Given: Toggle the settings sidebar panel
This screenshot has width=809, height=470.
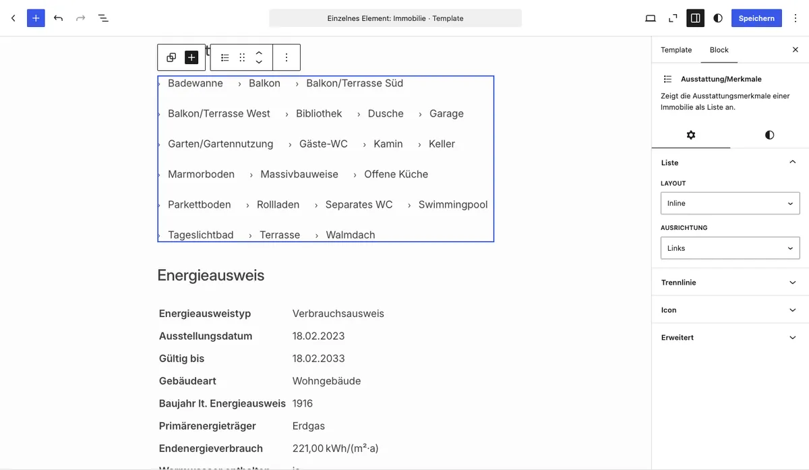Looking at the screenshot, I should 695,18.
